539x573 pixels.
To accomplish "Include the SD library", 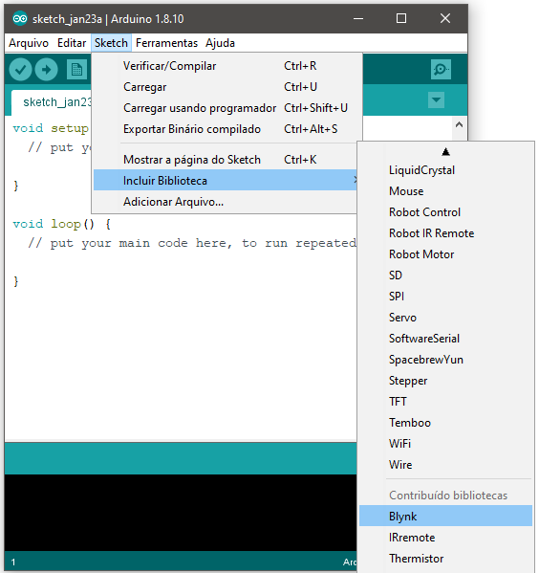I will coord(445,275).
